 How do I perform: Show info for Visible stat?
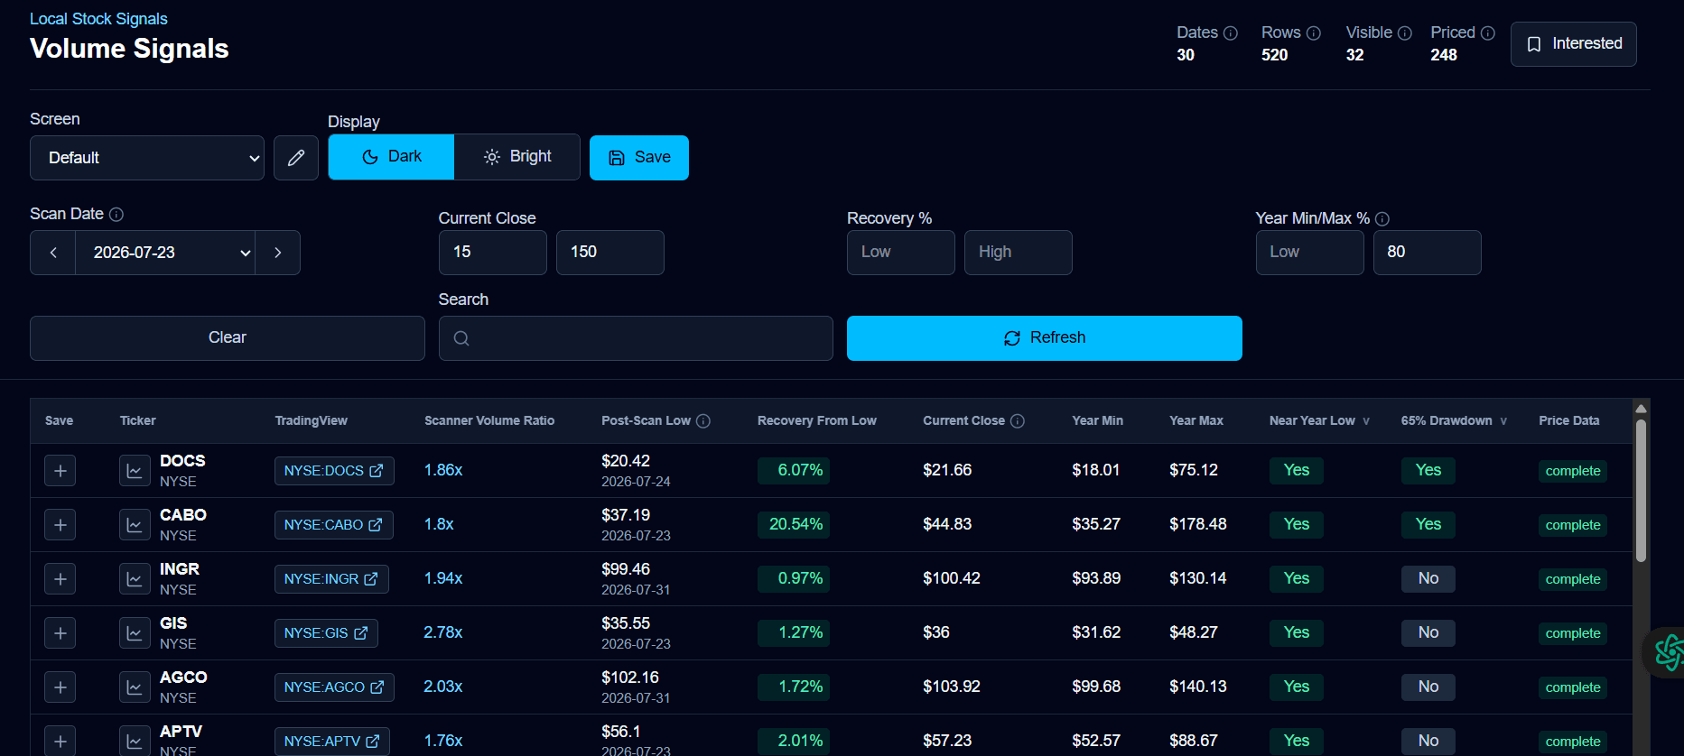click(x=1405, y=33)
